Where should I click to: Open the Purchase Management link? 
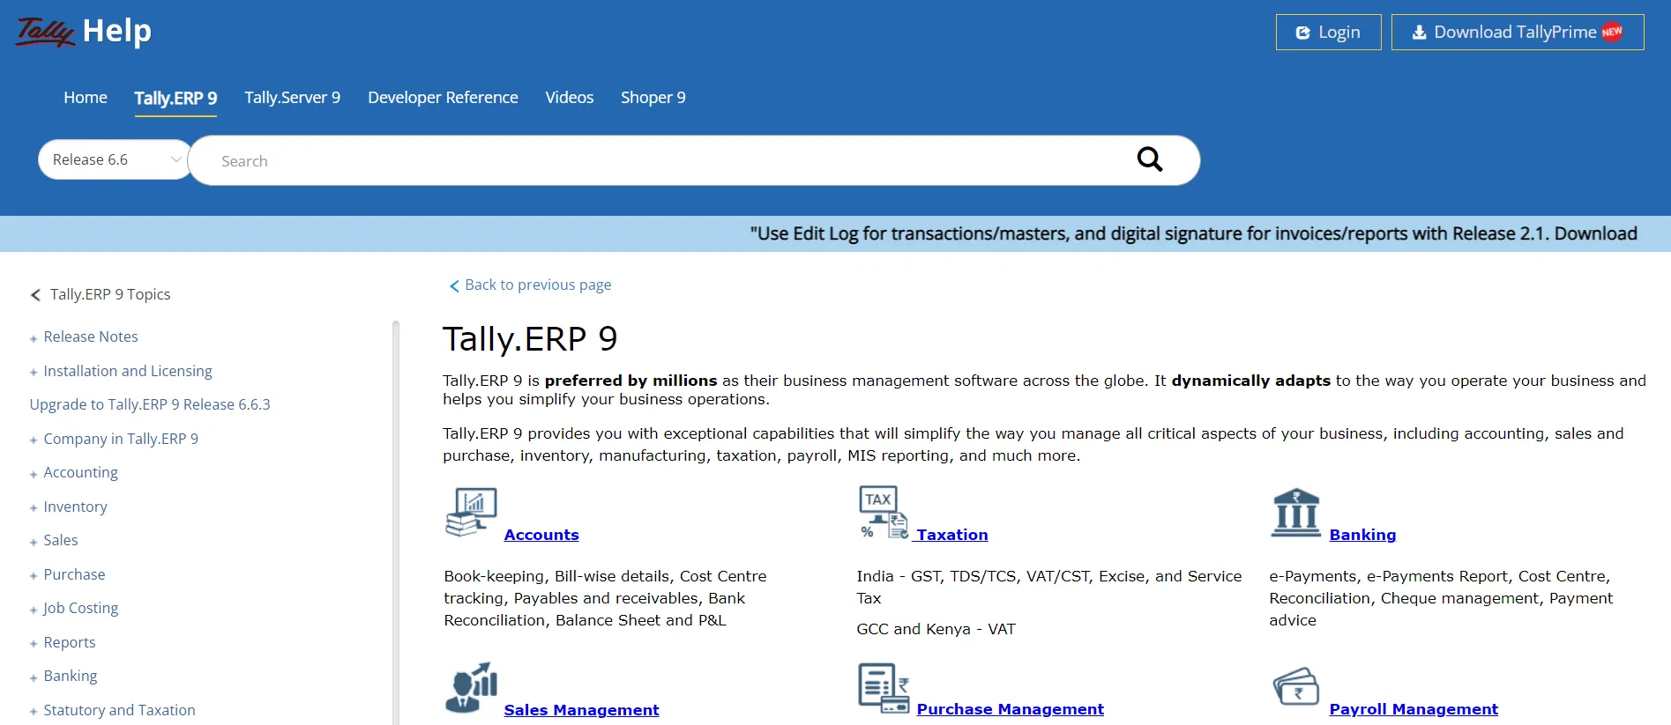1010,709
